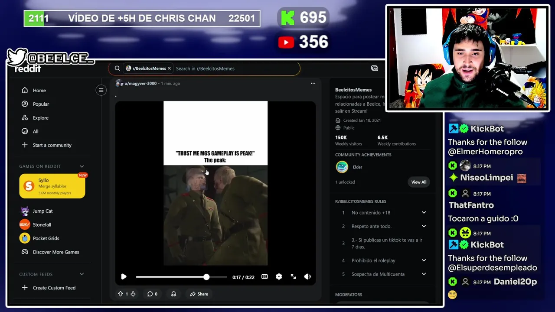Click the Twitter bird icon overlay
The height and width of the screenshot is (312, 555).
click(17, 57)
